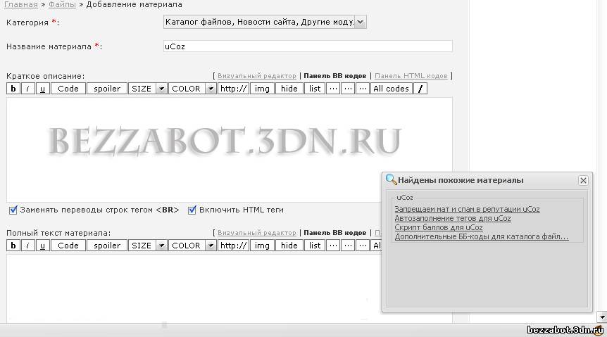Close the similar materials popup
Image resolution: width=607 pixels, height=337 pixels.
tap(583, 181)
